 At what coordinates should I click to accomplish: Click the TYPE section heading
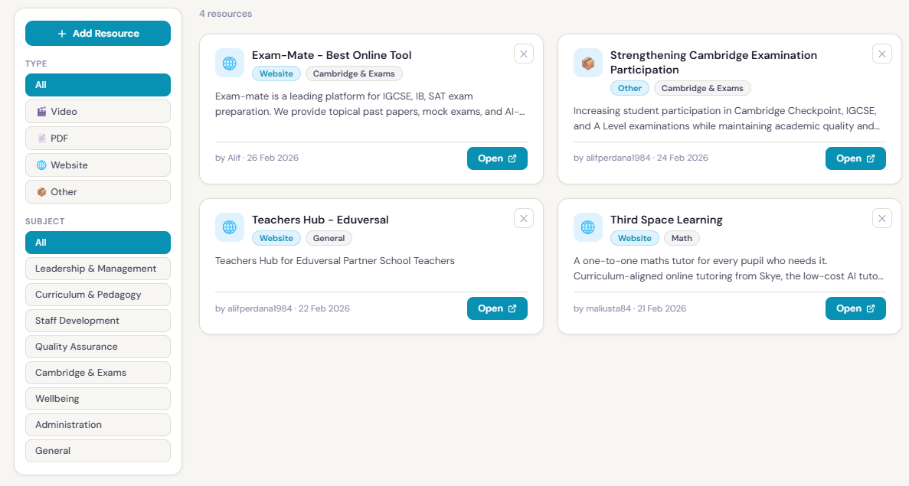[36, 64]
